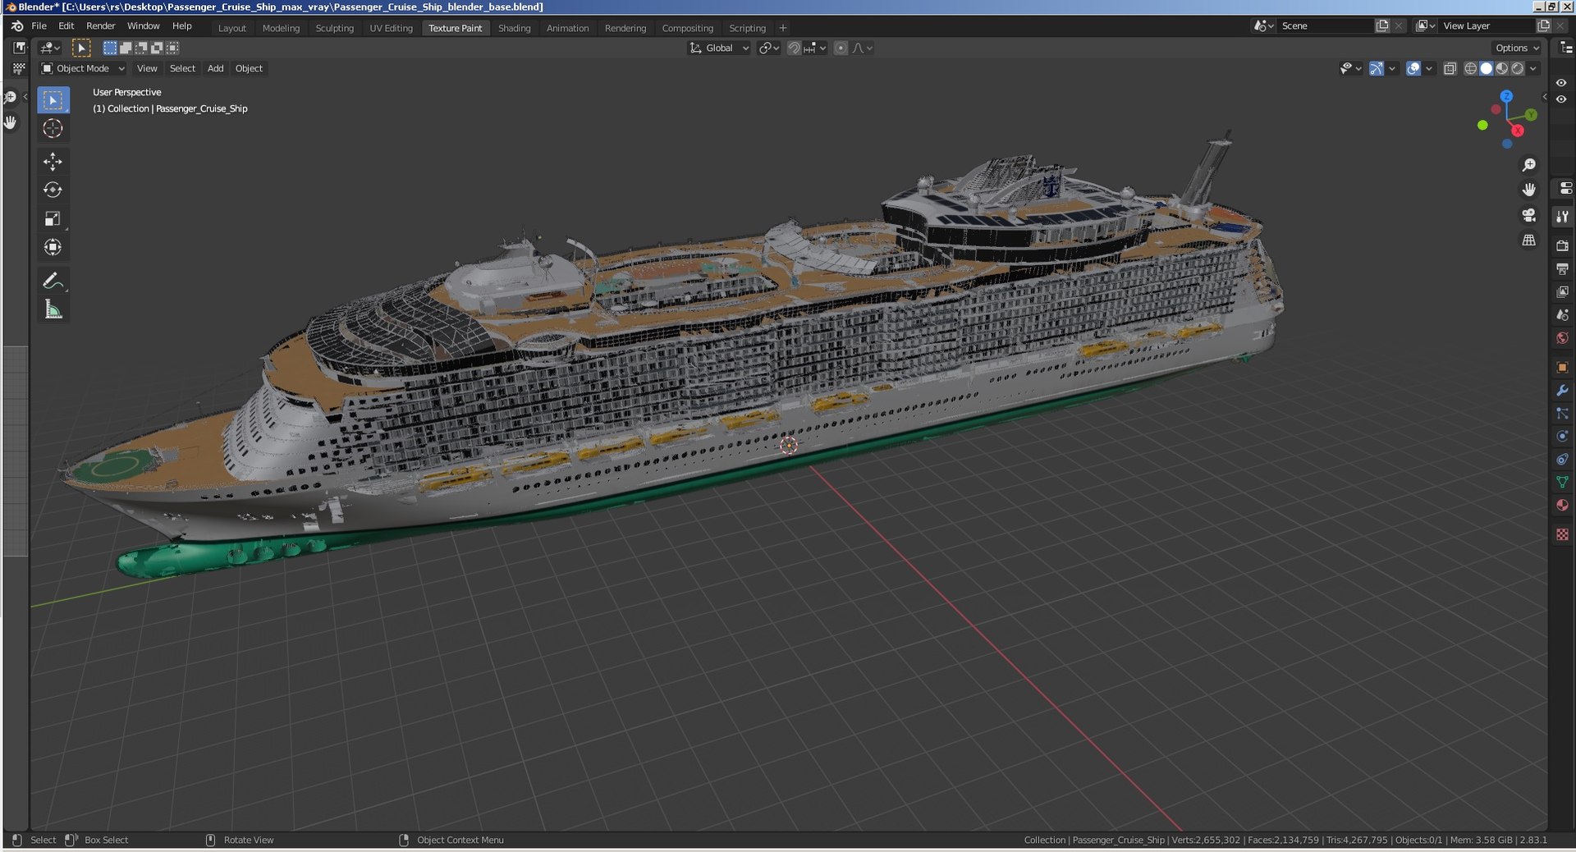The width and height of the screenshot is (1576, 852).
Task: Switch to the UV Editing workspace tab
Action: click(391, 28)
